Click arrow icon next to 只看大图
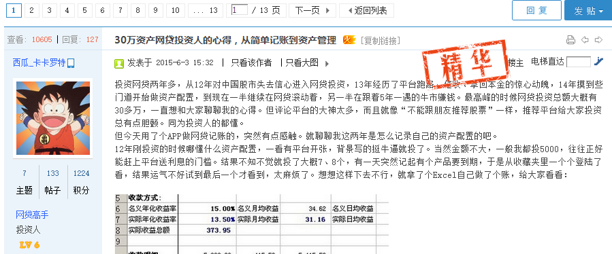The width and height of the screenshot is (612, 254). (x=327, y=64)
